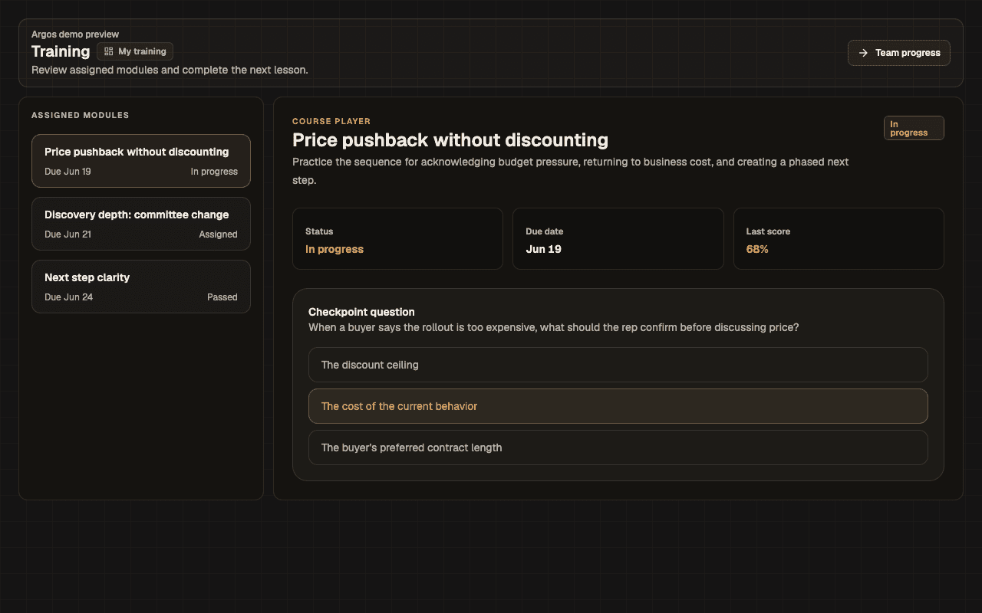
Task: Select the My training badge
Action: tap(135, 51)
